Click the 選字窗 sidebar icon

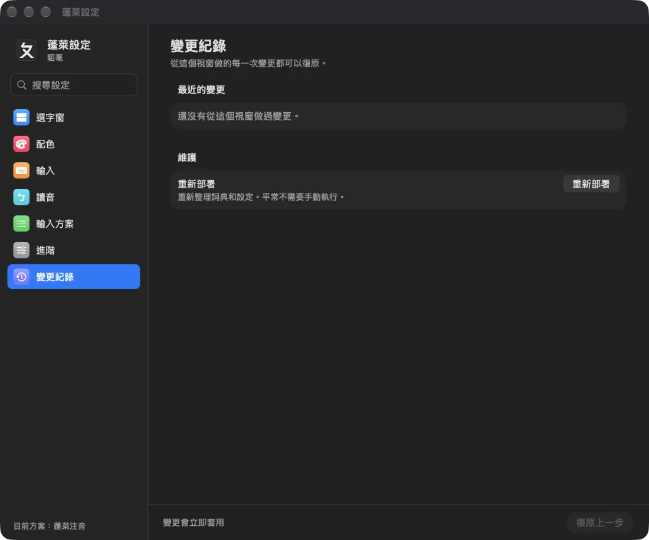point(21,117)
